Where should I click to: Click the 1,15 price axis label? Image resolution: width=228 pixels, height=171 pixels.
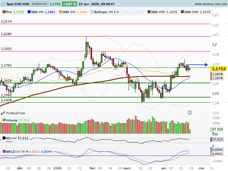pyautogui.click(x=215, y=93)
